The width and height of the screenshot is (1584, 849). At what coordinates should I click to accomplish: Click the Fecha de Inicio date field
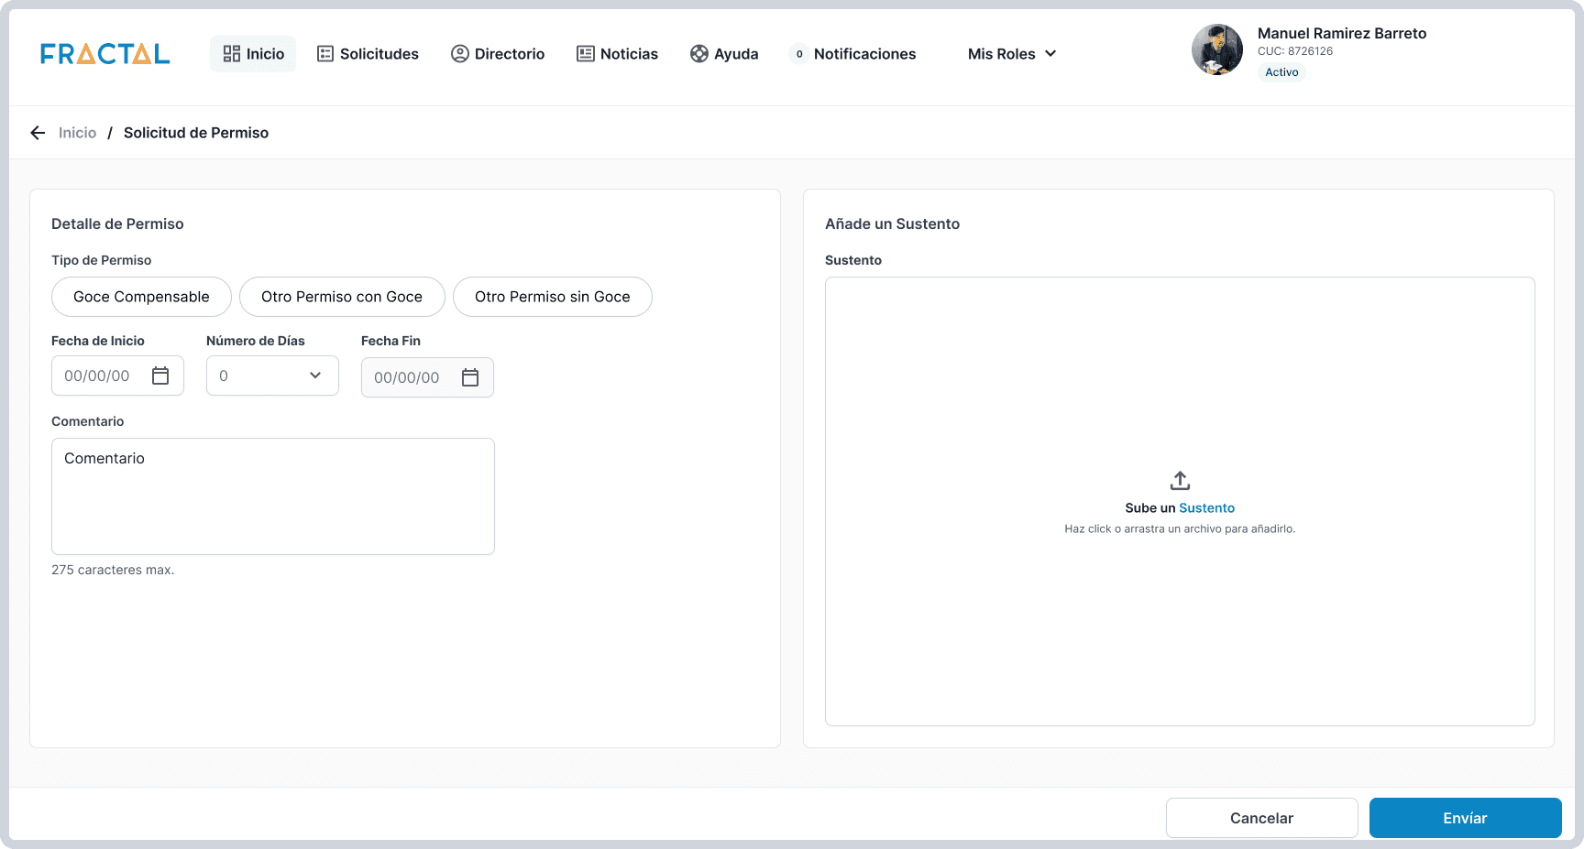117,376
